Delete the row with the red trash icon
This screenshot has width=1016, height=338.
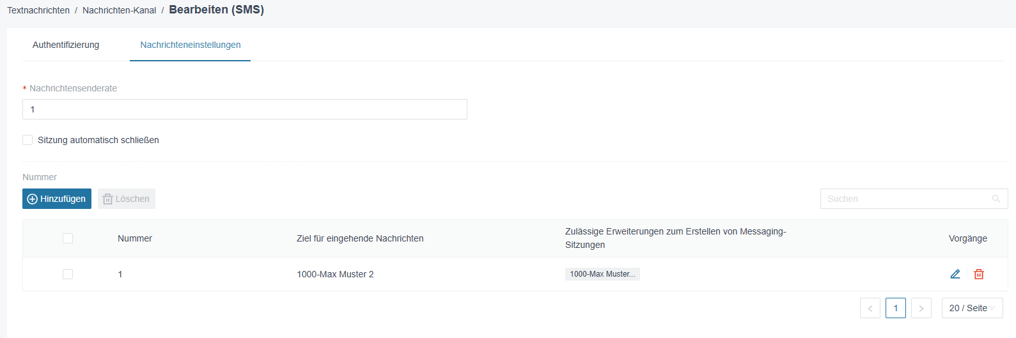pyautogui.click(x=979, y=274)
